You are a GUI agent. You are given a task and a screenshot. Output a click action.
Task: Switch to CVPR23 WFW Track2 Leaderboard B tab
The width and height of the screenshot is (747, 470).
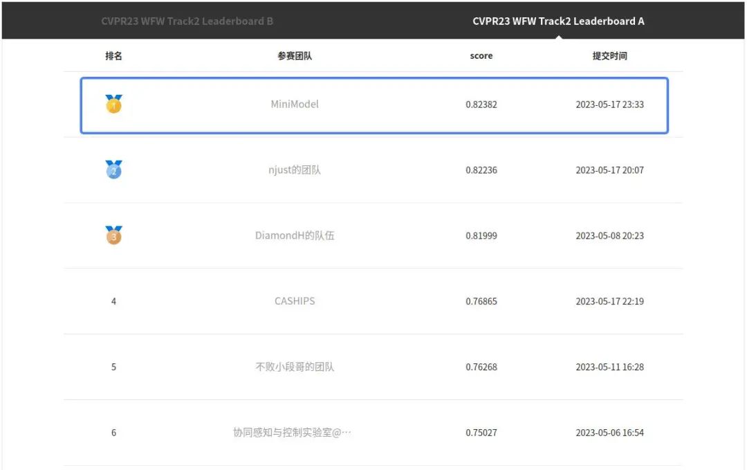click(187, 21)
